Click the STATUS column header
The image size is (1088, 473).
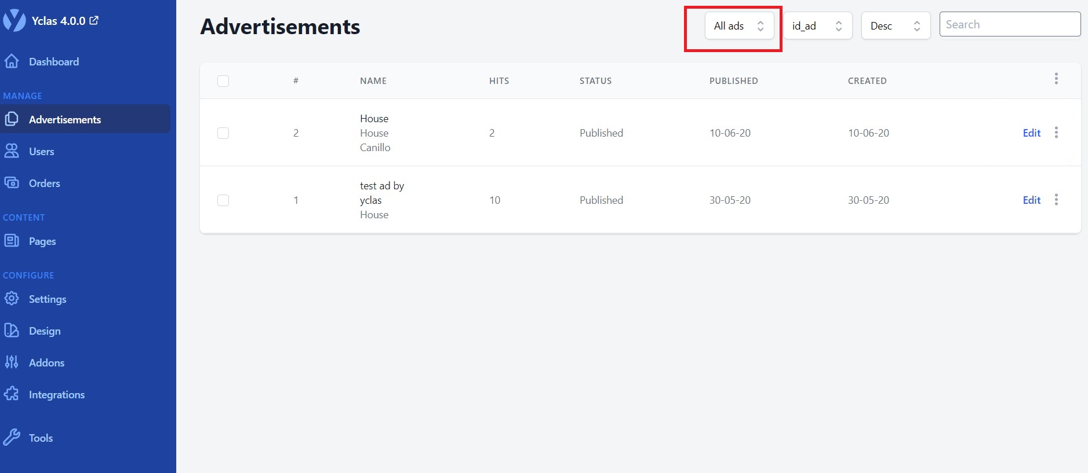(595, 81)
